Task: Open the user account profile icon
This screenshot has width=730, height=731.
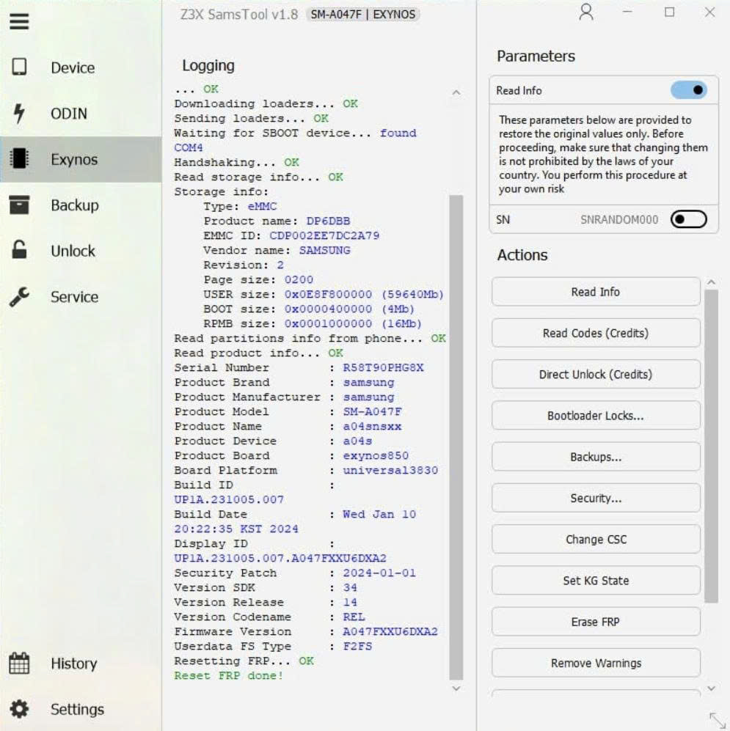Action: [586, 12]
